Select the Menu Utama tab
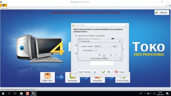171x96 pixels. (x=5, y=8)
